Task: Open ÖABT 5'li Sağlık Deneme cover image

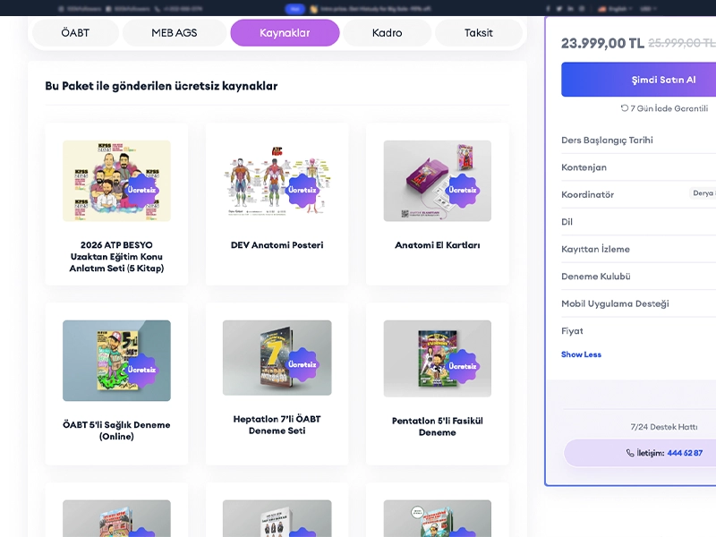Action: pos(116,361)
